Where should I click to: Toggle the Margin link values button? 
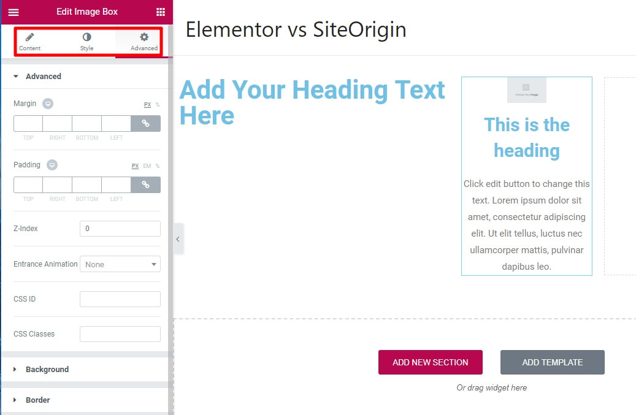click(145, 124)
